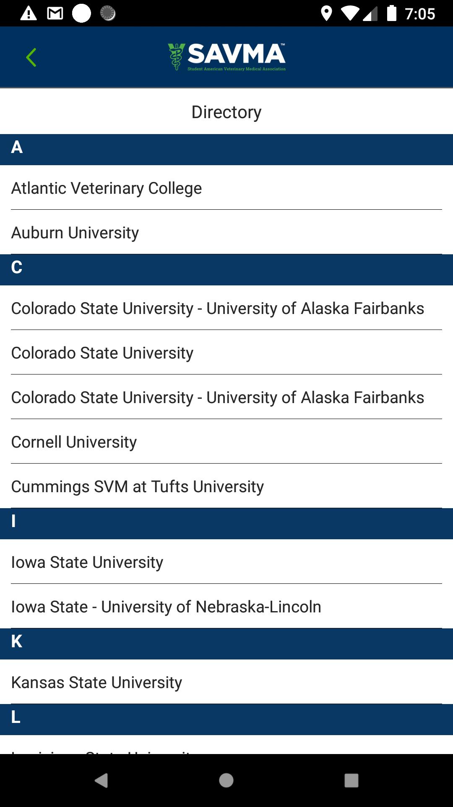
Task: Open Kansas State University listing
Action: [x=226, y=682]
